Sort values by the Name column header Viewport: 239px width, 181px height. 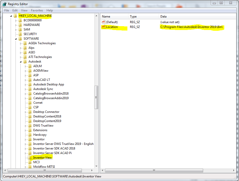[x=114, y=17]
